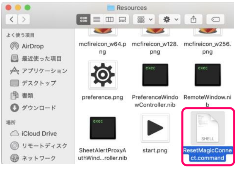Image resolution: width=239 pixels, height=171 pixels.
Task: Open 最近使った項目 in the sidebar
Action: click(x=36, y=59)
